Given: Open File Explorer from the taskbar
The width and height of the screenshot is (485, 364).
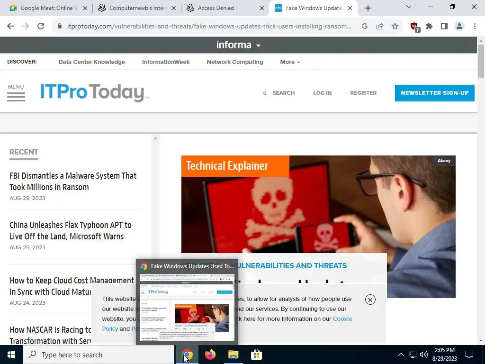Looking at the screenshot, I should pyautogui.click(x=233, y=355).
